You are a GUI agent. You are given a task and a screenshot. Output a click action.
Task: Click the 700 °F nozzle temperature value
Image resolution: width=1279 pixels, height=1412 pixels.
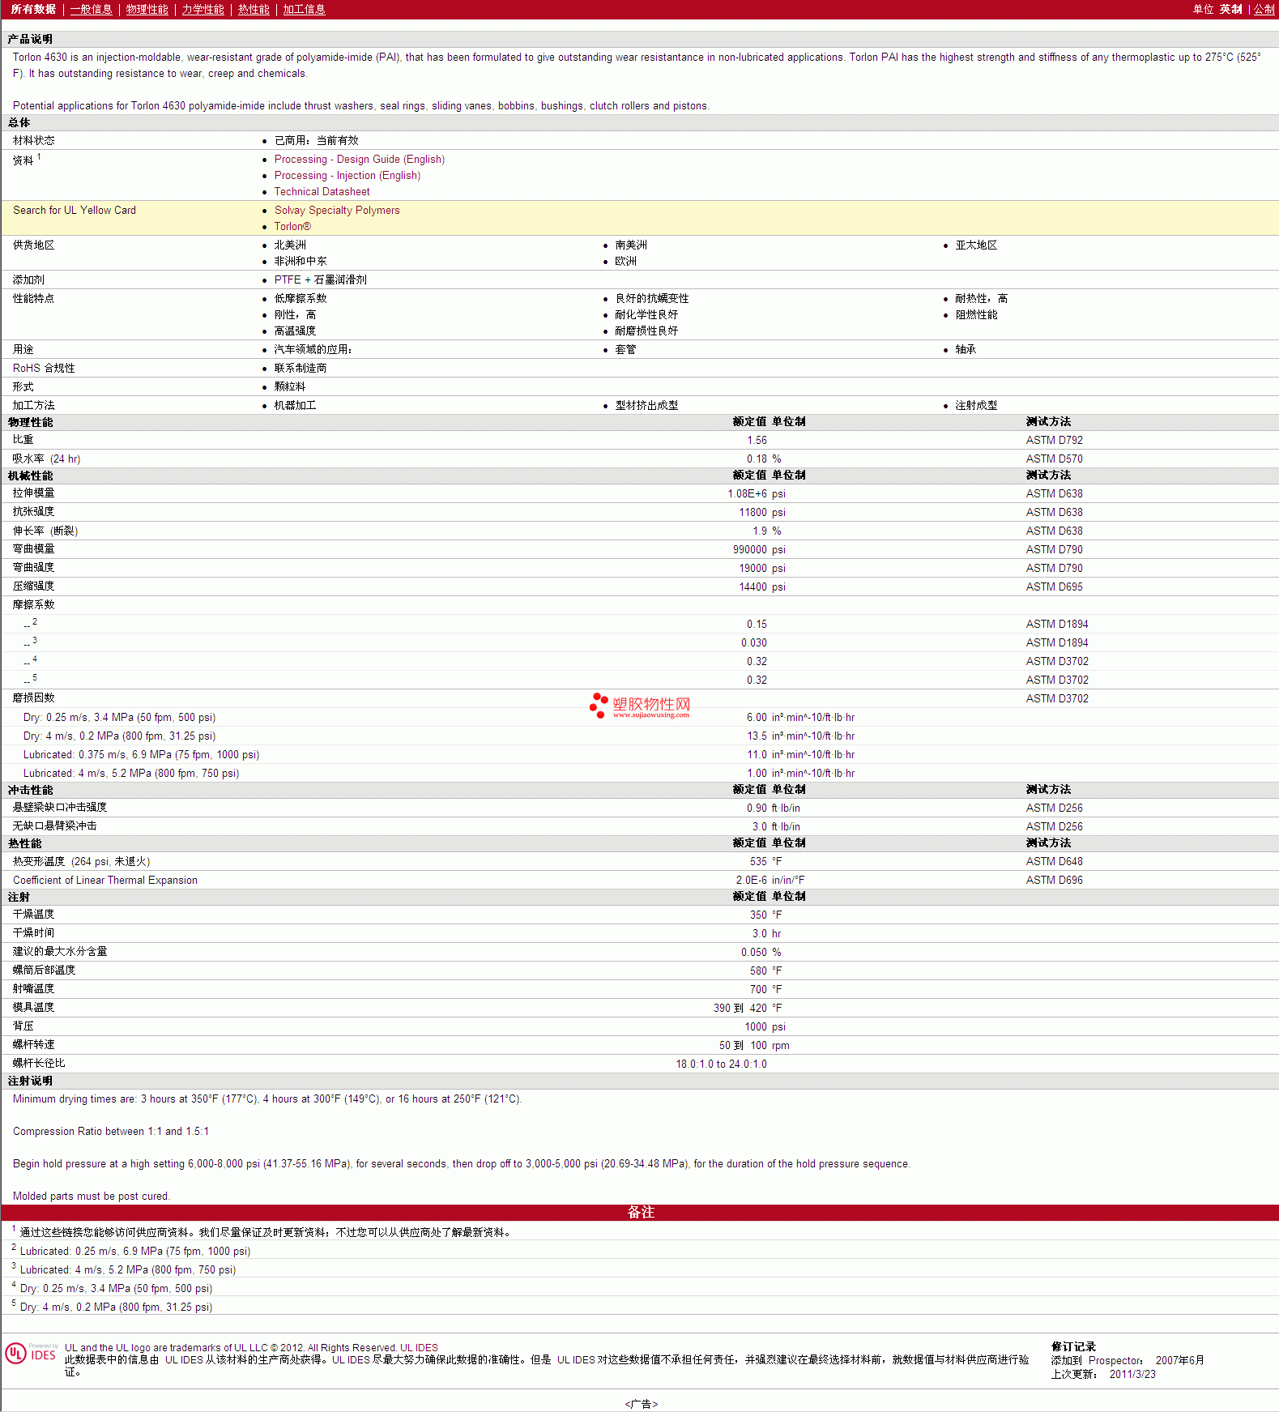point(766,990)
